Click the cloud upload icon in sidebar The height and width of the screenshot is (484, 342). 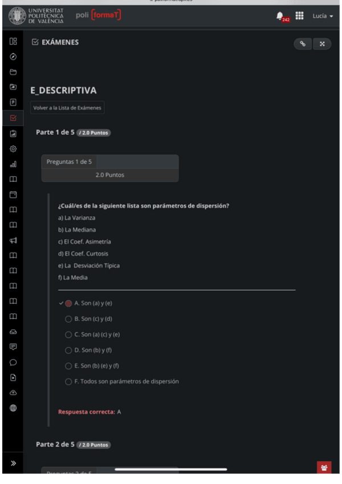tap(13, 393)
